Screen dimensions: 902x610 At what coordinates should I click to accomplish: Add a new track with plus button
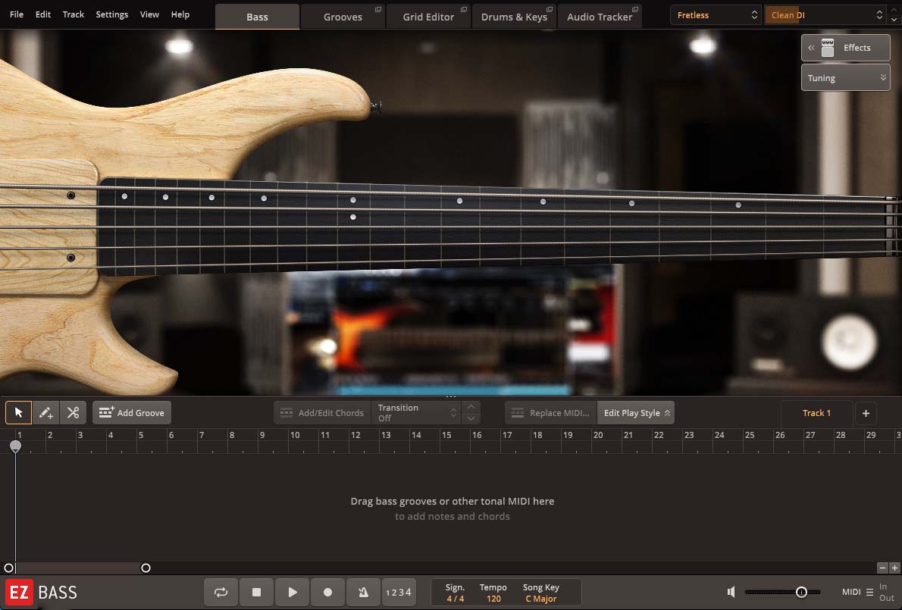pos(866,412)
